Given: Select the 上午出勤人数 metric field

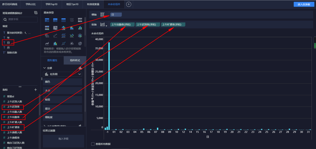Looking at the screenshot, I should tap(14, 112).
